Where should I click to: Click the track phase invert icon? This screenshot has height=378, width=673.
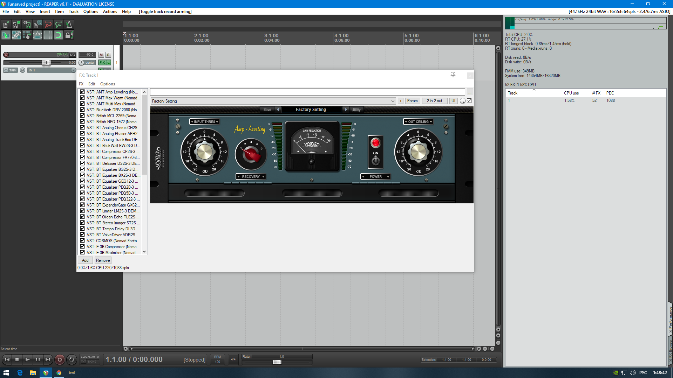point(22,70)
